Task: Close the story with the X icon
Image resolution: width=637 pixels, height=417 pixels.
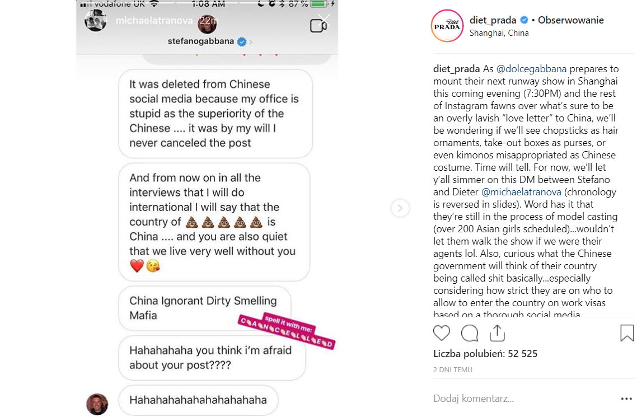Action: [324, 20]
